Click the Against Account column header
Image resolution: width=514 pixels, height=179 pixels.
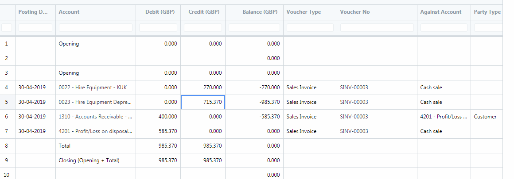[444, 12]
